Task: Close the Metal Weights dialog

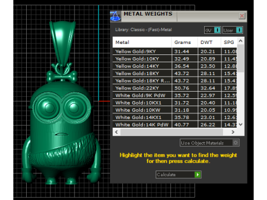Action: coord(242,16)
